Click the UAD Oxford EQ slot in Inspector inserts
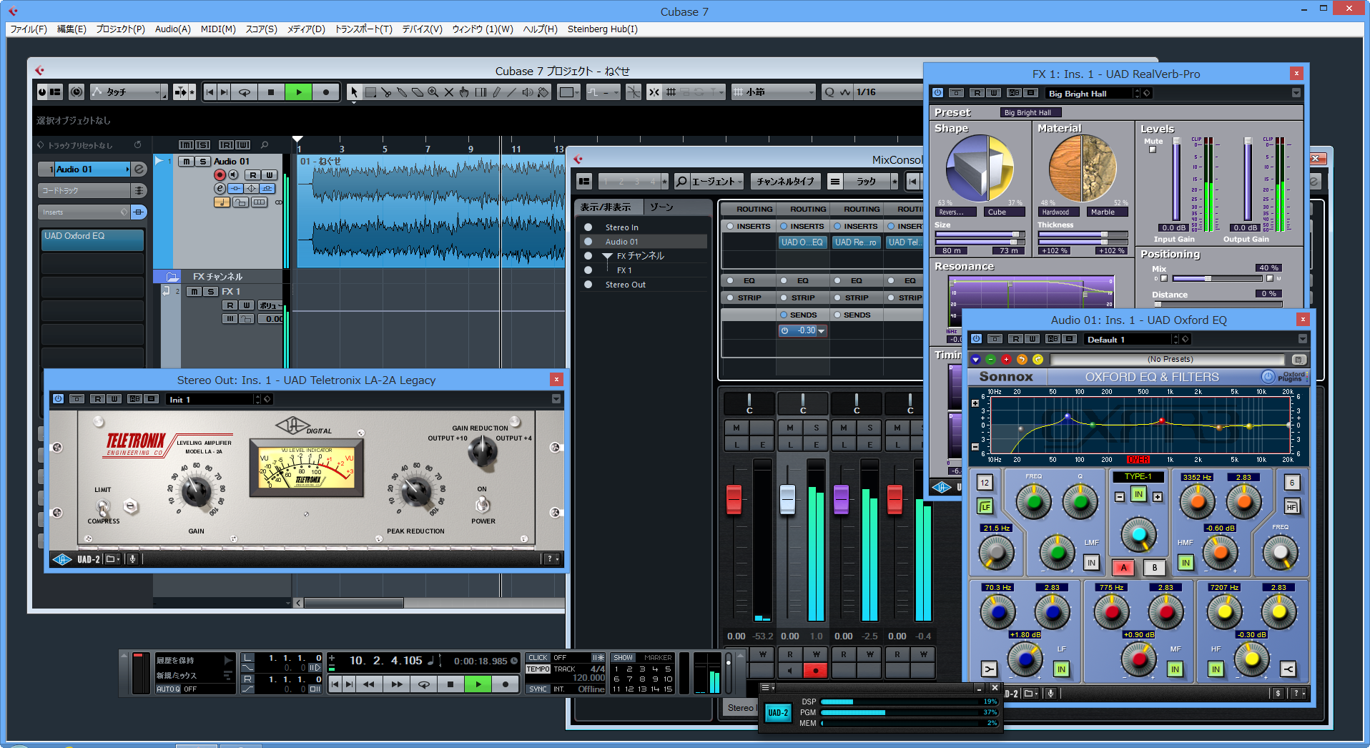Viewport: 1370px width, 748px height. (92, 239)
